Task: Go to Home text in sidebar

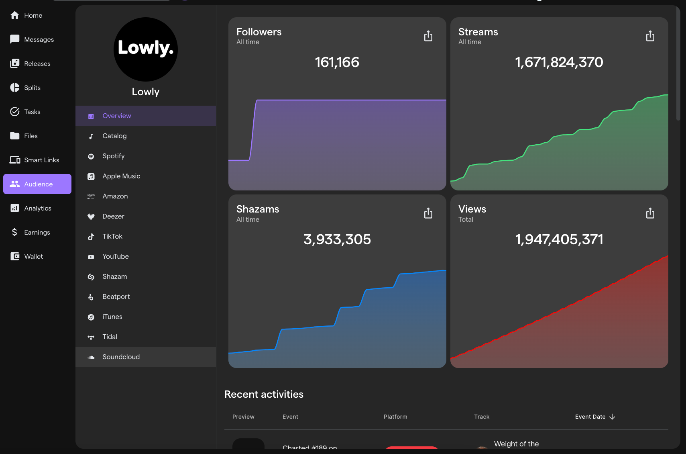Action: pyautogui.click(x=33, y=15)
